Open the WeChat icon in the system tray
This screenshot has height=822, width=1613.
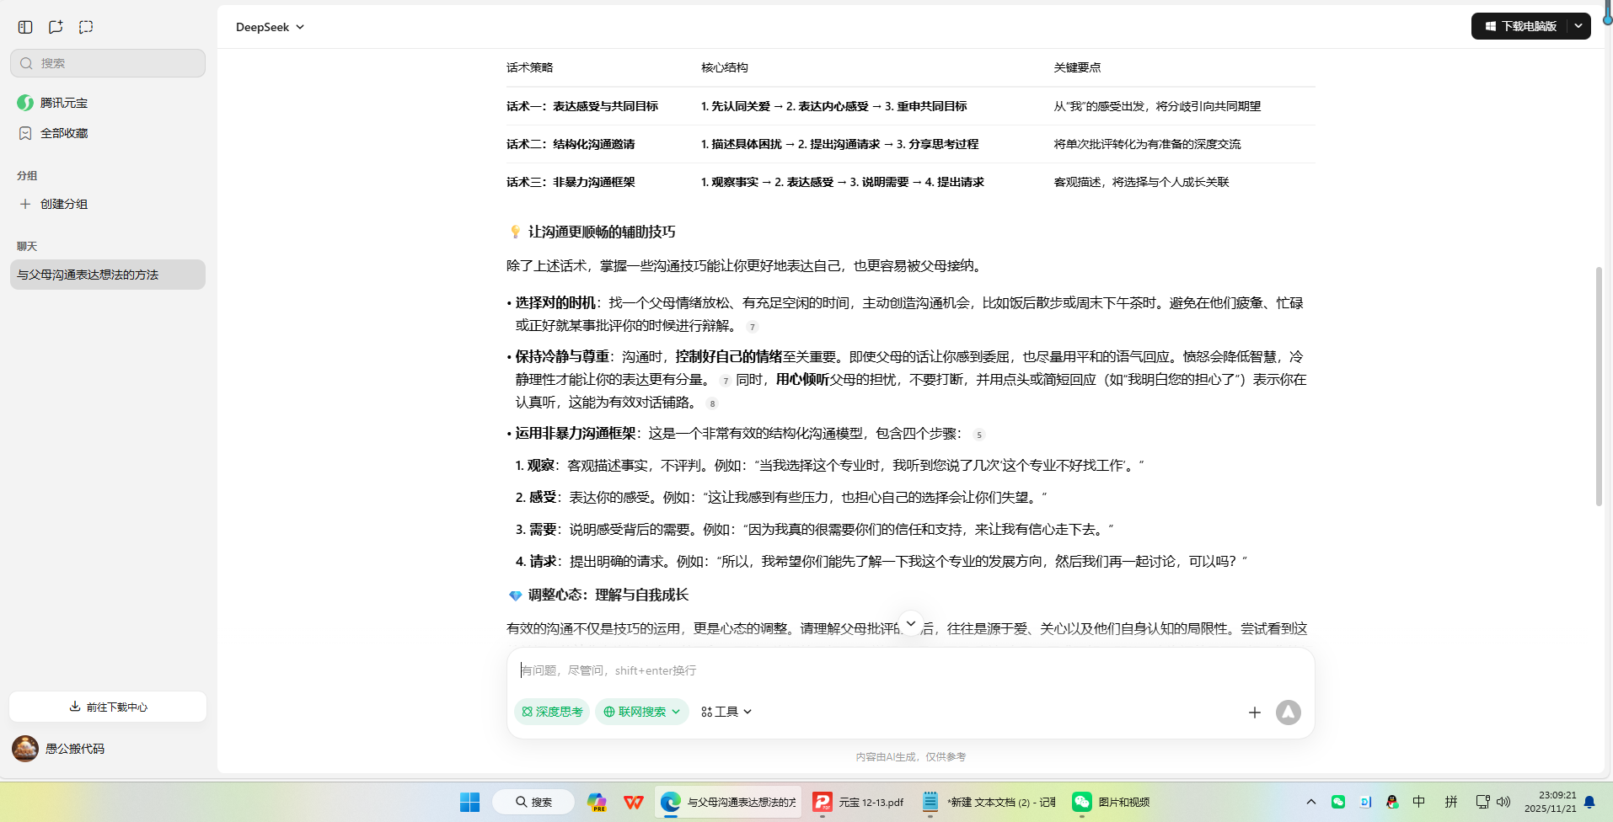tap(1338, 801)
